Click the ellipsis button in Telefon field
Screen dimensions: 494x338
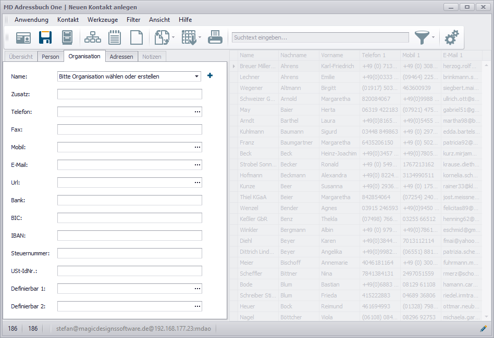click(x=197, y=112)
